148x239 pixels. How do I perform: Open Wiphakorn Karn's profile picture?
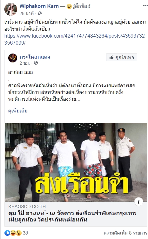point(10,9)
